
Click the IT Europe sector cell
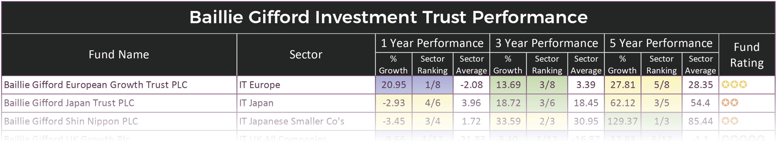tap(260, 85)
